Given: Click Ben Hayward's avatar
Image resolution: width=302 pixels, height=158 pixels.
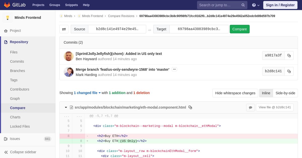Looking at the screenshot, I should click(69, 56).
